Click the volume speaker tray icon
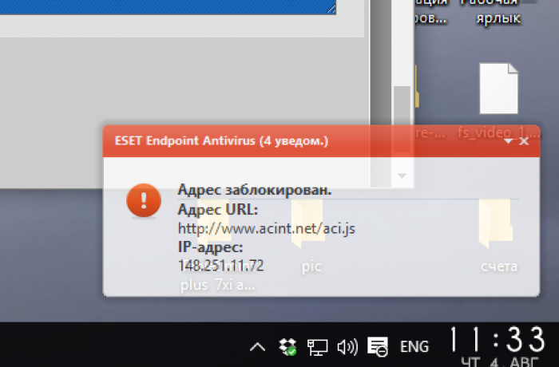 click(347, 347)
